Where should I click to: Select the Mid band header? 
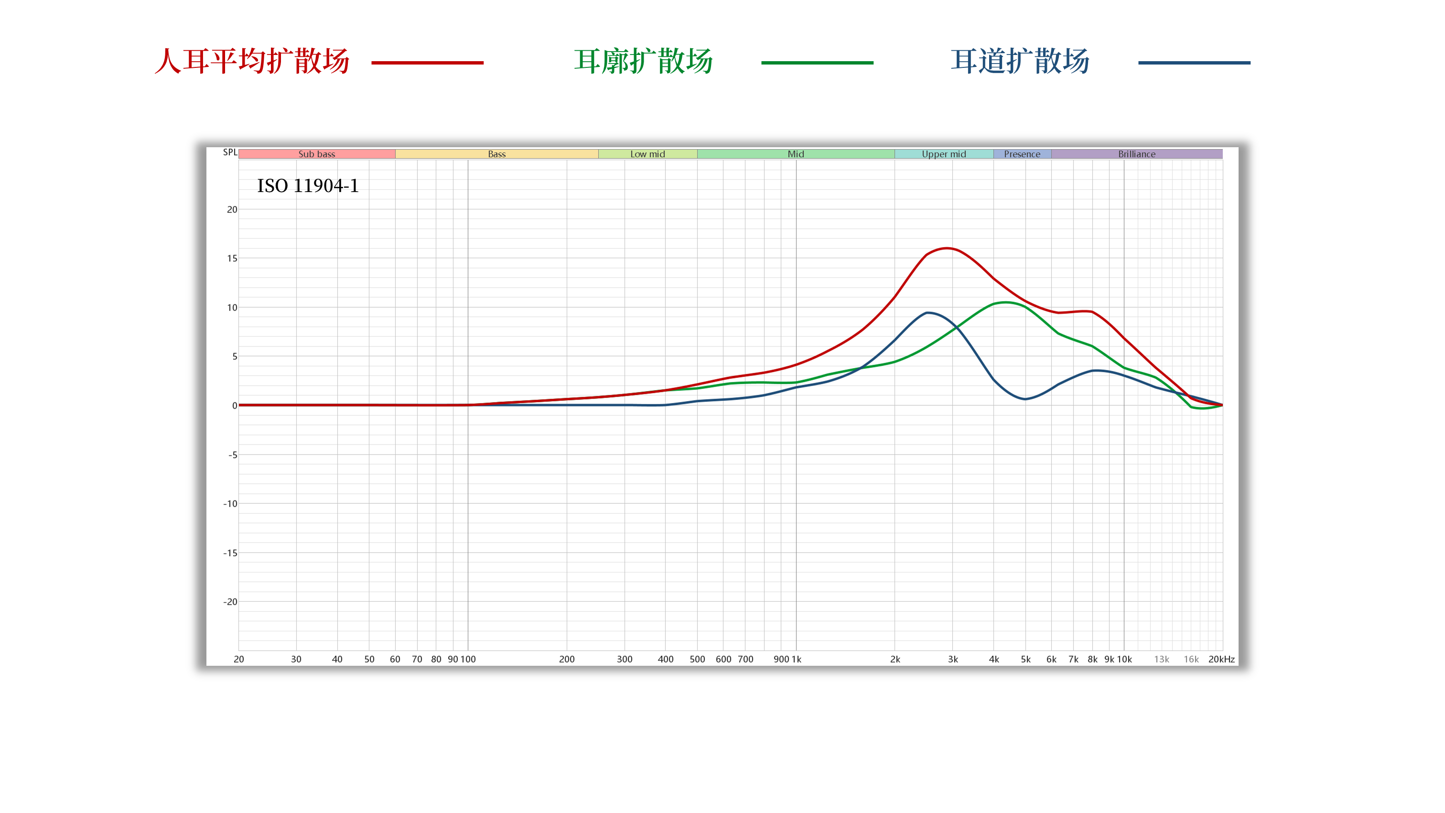click(796, 154)
